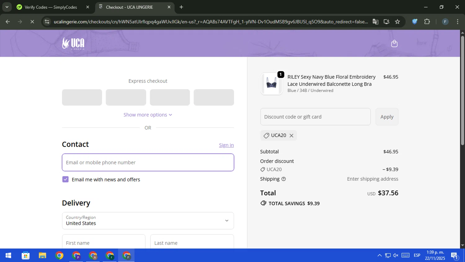
Task: Click the shipping info help icon
Action: pos(283,179)
